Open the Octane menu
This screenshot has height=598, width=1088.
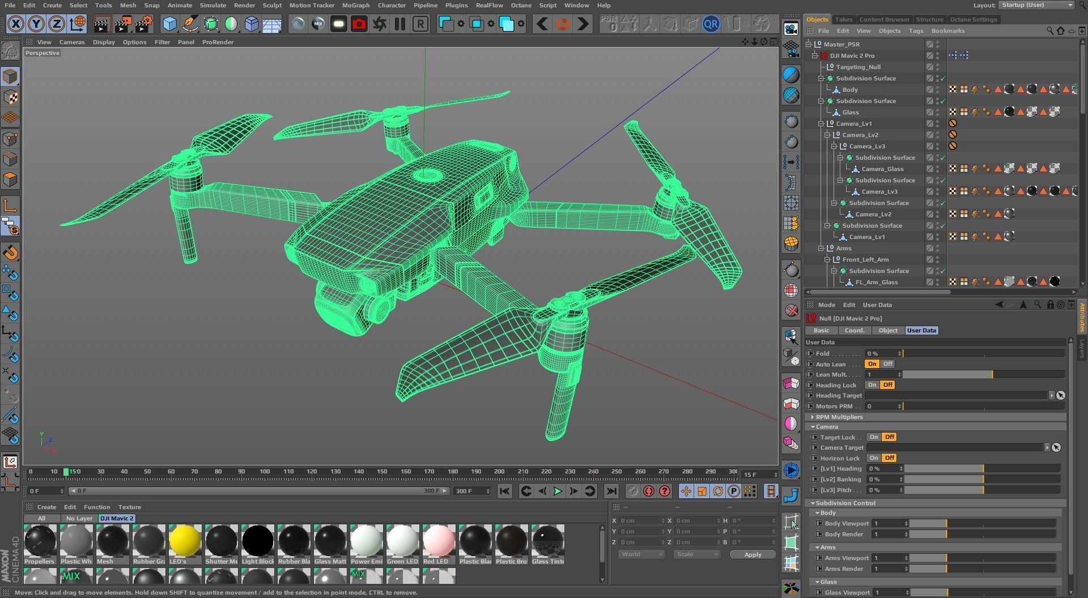521,5
